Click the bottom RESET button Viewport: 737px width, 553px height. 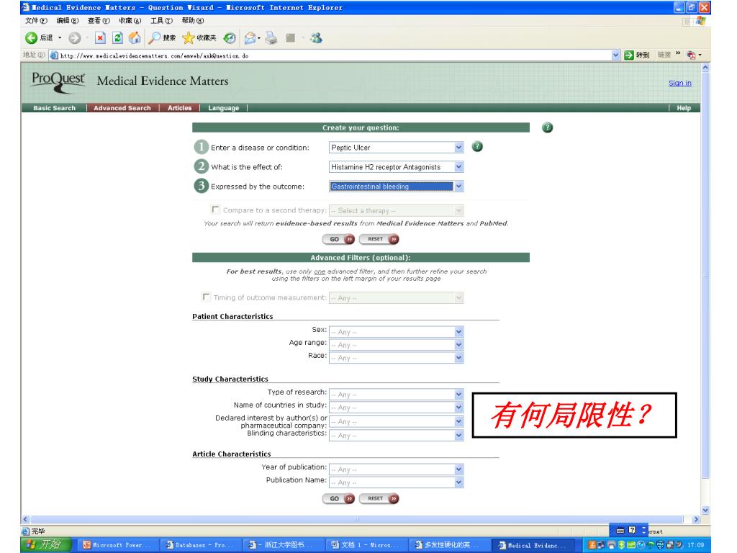[x=379, y=498]
